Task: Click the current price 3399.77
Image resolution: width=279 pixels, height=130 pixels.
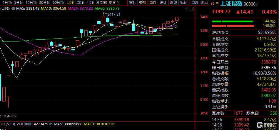Action: [221, 12]
